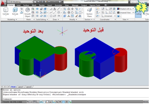
Task: Click the Erase tool icon
Action: [x=77, y=16]
